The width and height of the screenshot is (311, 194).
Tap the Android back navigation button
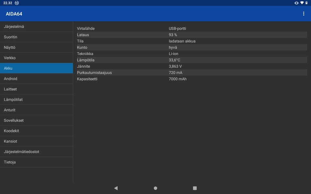(x=116, y=188)
